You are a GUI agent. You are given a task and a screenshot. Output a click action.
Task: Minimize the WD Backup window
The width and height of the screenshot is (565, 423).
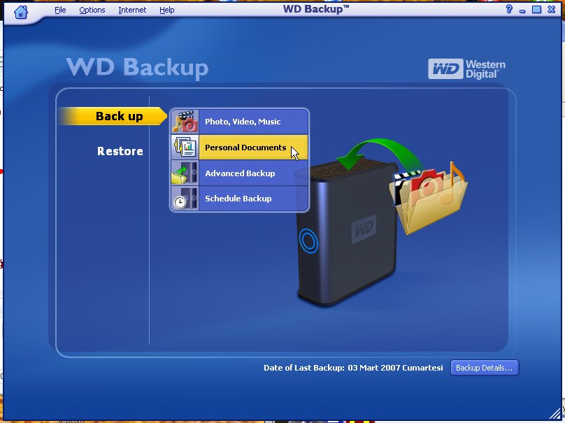click(x=522, y=10)
